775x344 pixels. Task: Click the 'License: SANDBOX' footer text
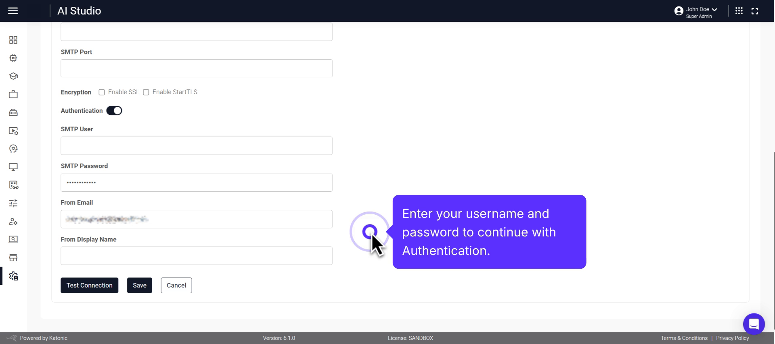pos(411,338)
